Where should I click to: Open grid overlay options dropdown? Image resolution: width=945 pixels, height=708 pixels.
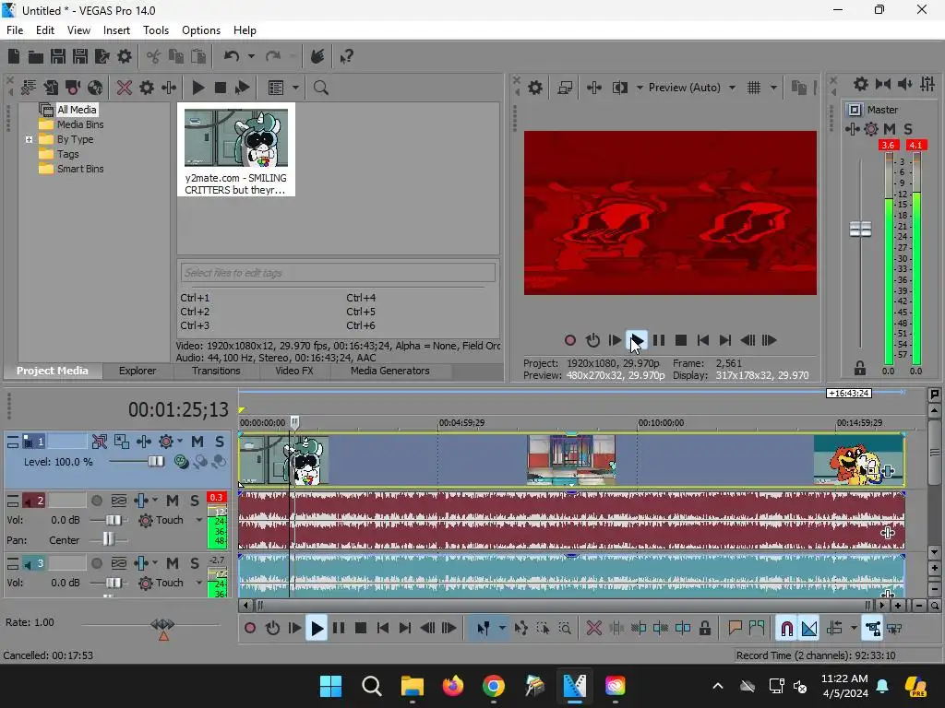coord(774,88)
